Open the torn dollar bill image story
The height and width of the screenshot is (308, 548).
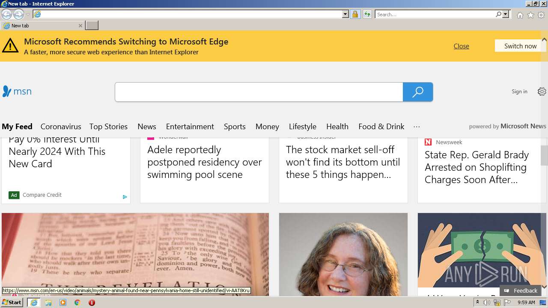click(x=479, y=250)
